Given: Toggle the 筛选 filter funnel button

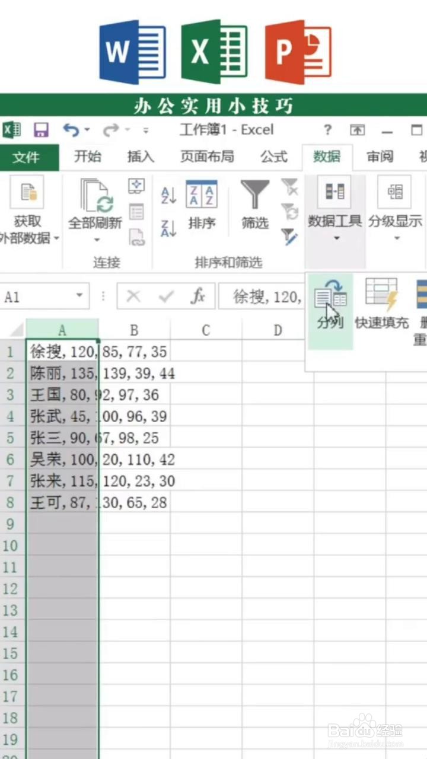Looking at the screenshot, I should 256,205.
